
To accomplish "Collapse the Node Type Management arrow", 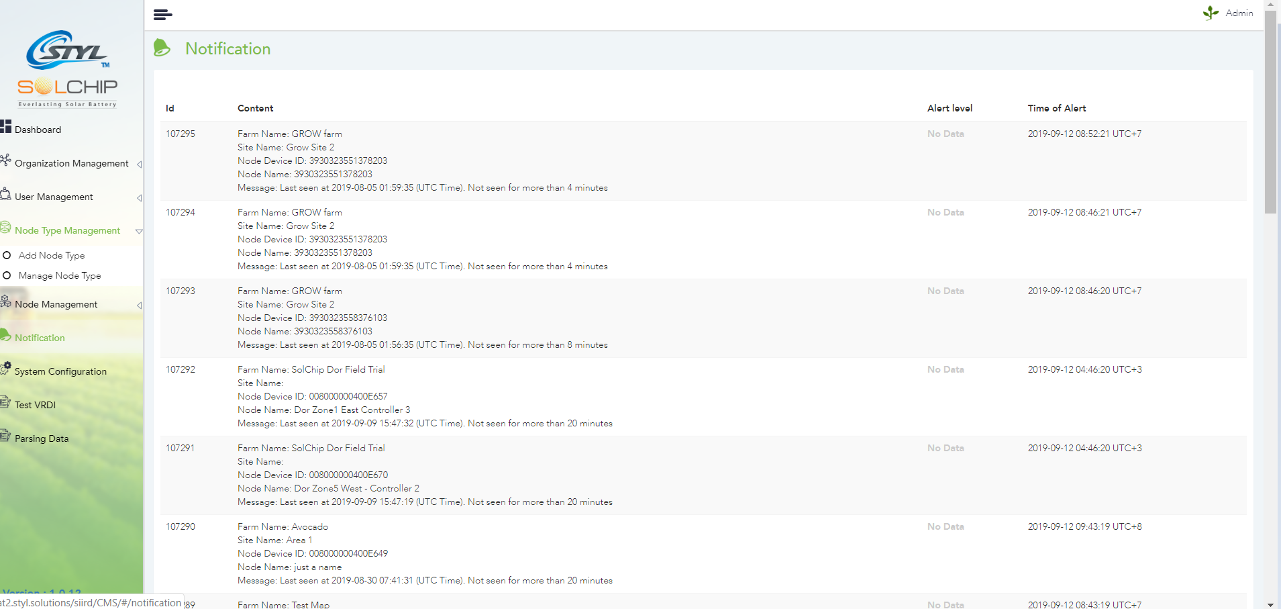I will (139, 232).
